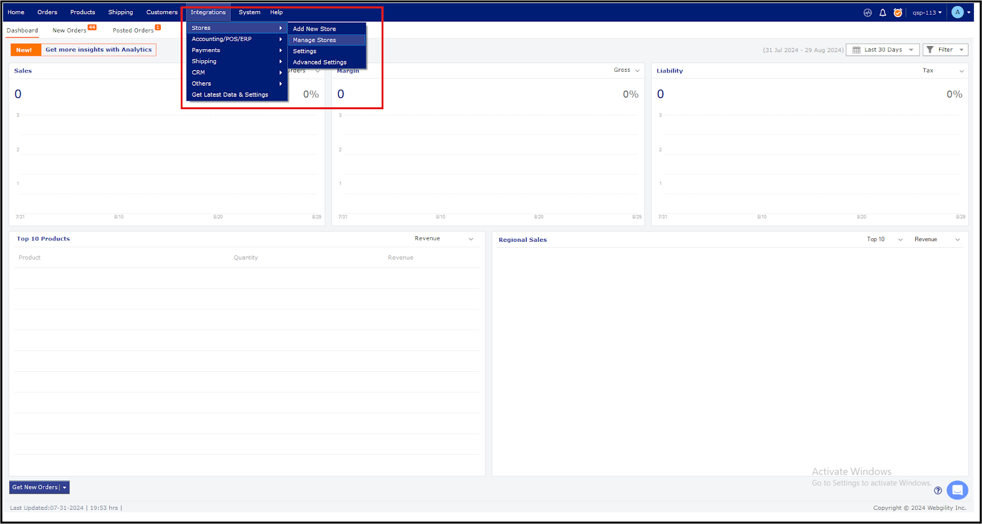Switch to the New Orders tab

tap(69, 30)
